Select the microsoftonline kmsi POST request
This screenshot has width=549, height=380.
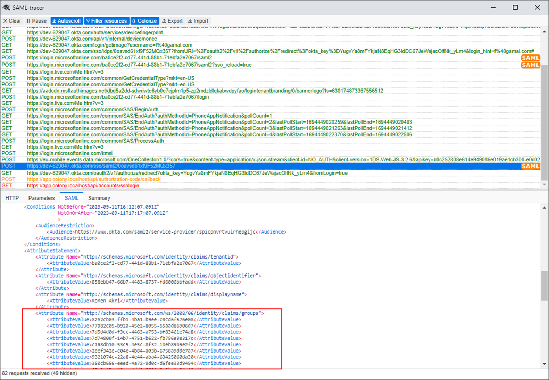click(270, 153)
